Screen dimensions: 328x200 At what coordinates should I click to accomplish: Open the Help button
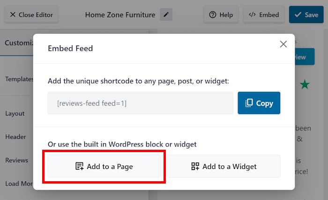click(x=221, y=15)
